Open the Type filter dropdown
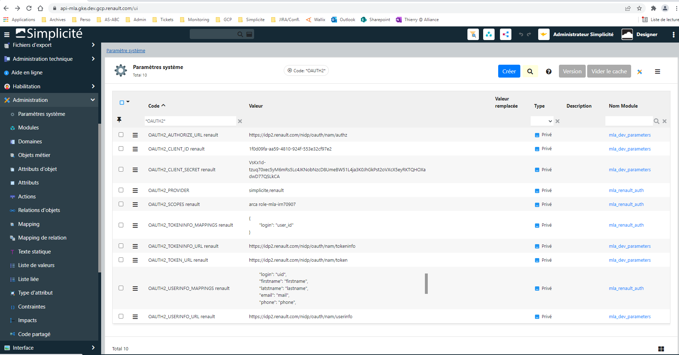The height and width of the screenshot is (355, 679). tap(542, 121)
